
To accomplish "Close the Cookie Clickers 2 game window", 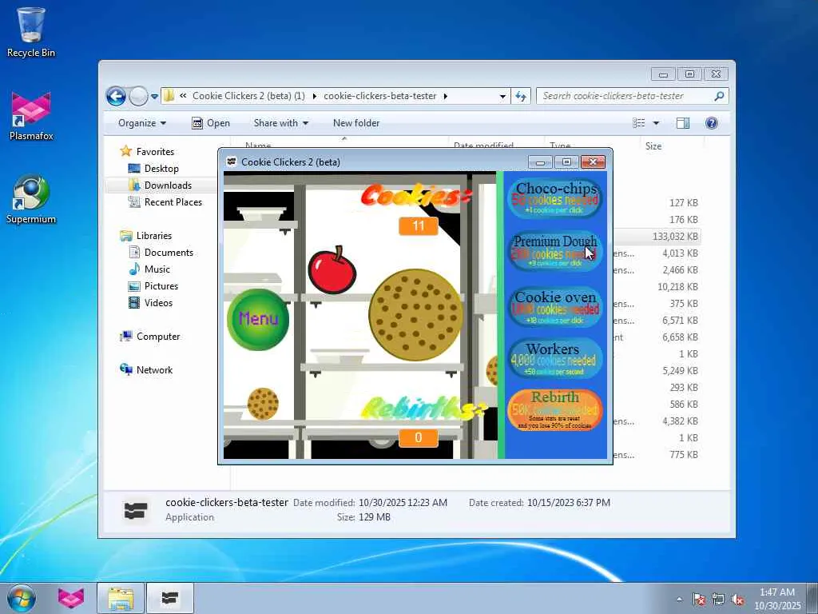I will tap(594, 162).
